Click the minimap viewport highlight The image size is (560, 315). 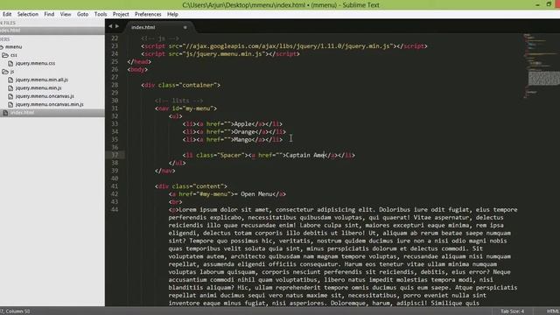point(544,79)
